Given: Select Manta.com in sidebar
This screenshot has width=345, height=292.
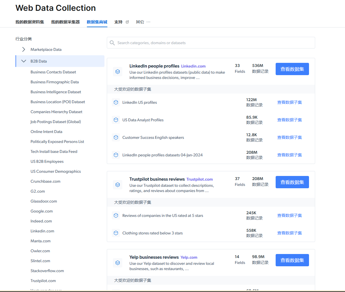Looking at the screenshot, I should [x=40, y=241].
